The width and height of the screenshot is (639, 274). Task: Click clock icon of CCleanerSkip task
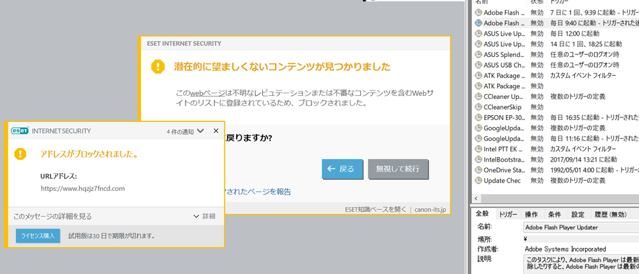478,107
